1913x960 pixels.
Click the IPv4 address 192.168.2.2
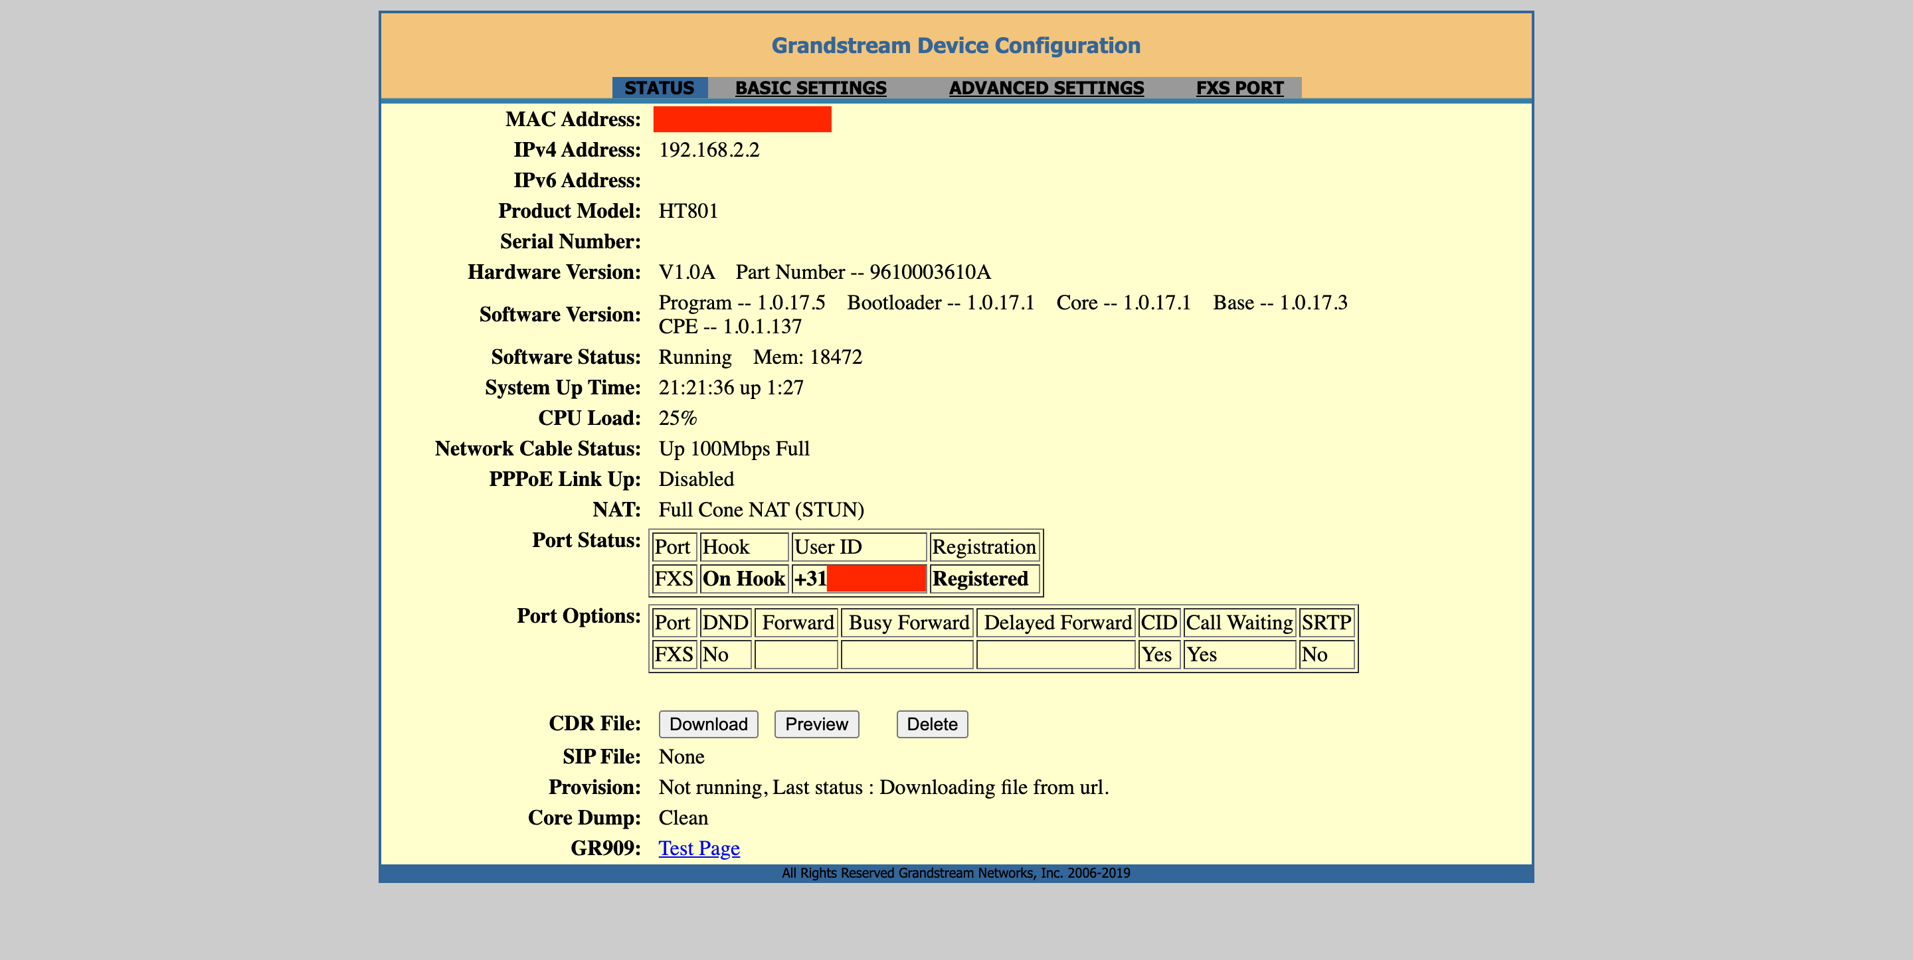click(x=709, y=150)
